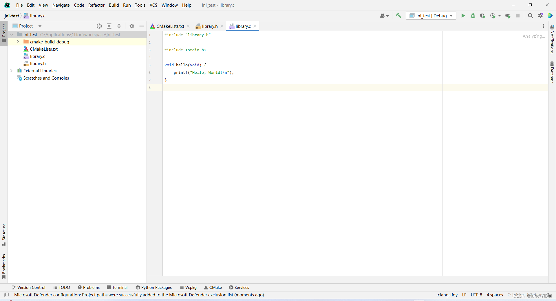Expand External Libraries node

point(11,71)
